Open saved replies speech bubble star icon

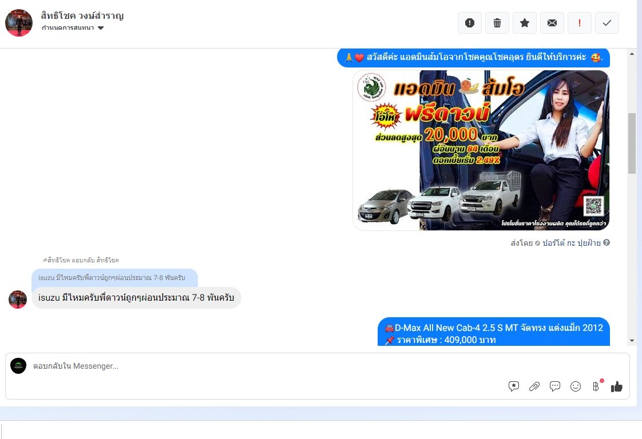514,386
